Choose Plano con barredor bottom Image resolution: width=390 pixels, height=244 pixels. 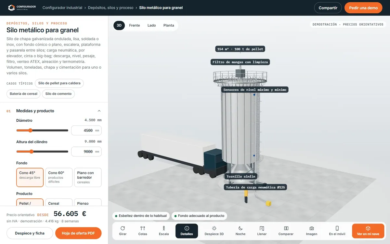(x=88, y=177)
